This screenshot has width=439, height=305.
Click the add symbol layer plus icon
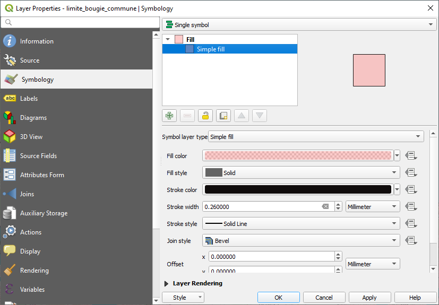[169, 116]
